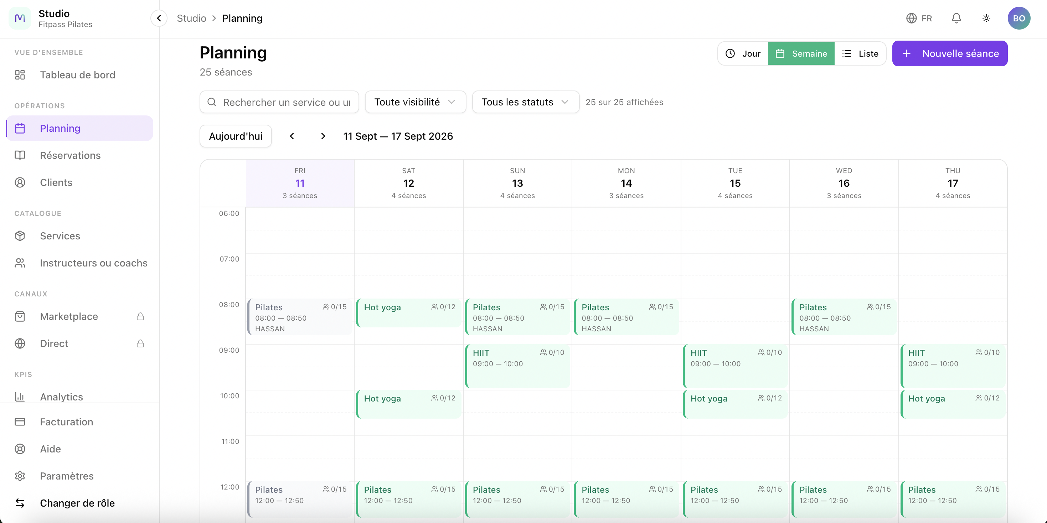The width and height of the screenshot is (1047, 523).
Task: Go to next week arrow
Action: coord(323,136)
